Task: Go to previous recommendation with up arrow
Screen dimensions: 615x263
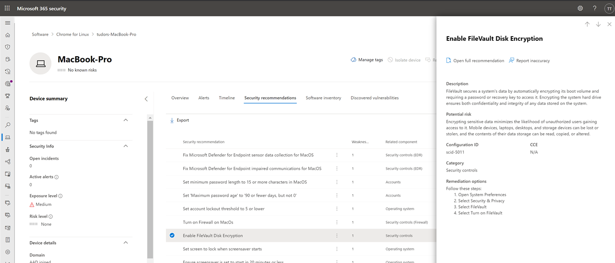Action: point(587,25)
